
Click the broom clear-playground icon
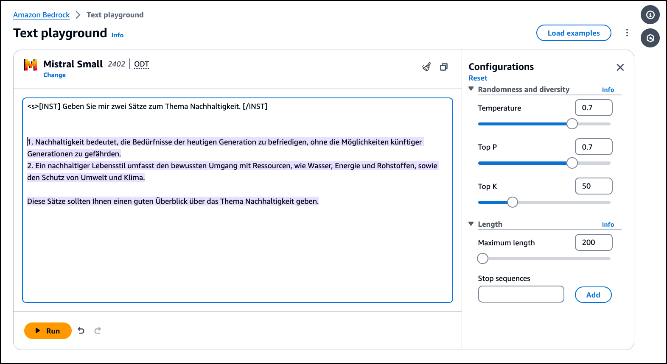426,67
